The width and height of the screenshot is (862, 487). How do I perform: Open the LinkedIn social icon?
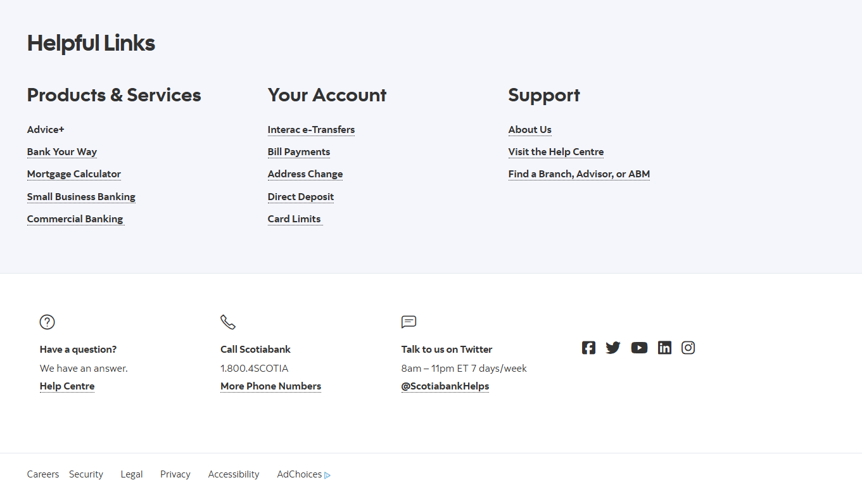tap(664, 348)
